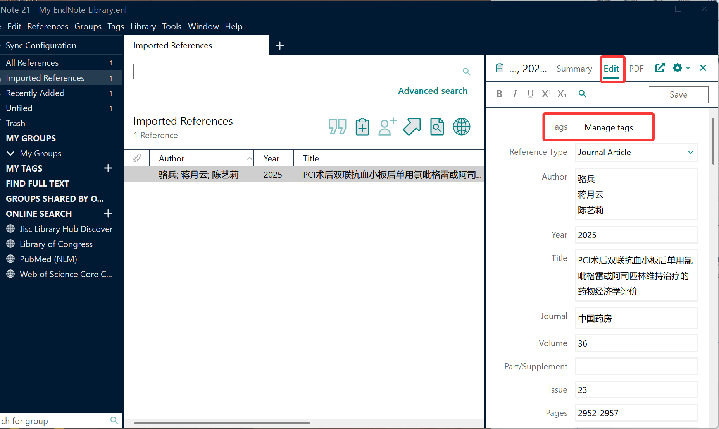Apply italic formatting in reference editor
Image resolution: width=719 pixels, height=429 pixels.
tap(515, 94)
